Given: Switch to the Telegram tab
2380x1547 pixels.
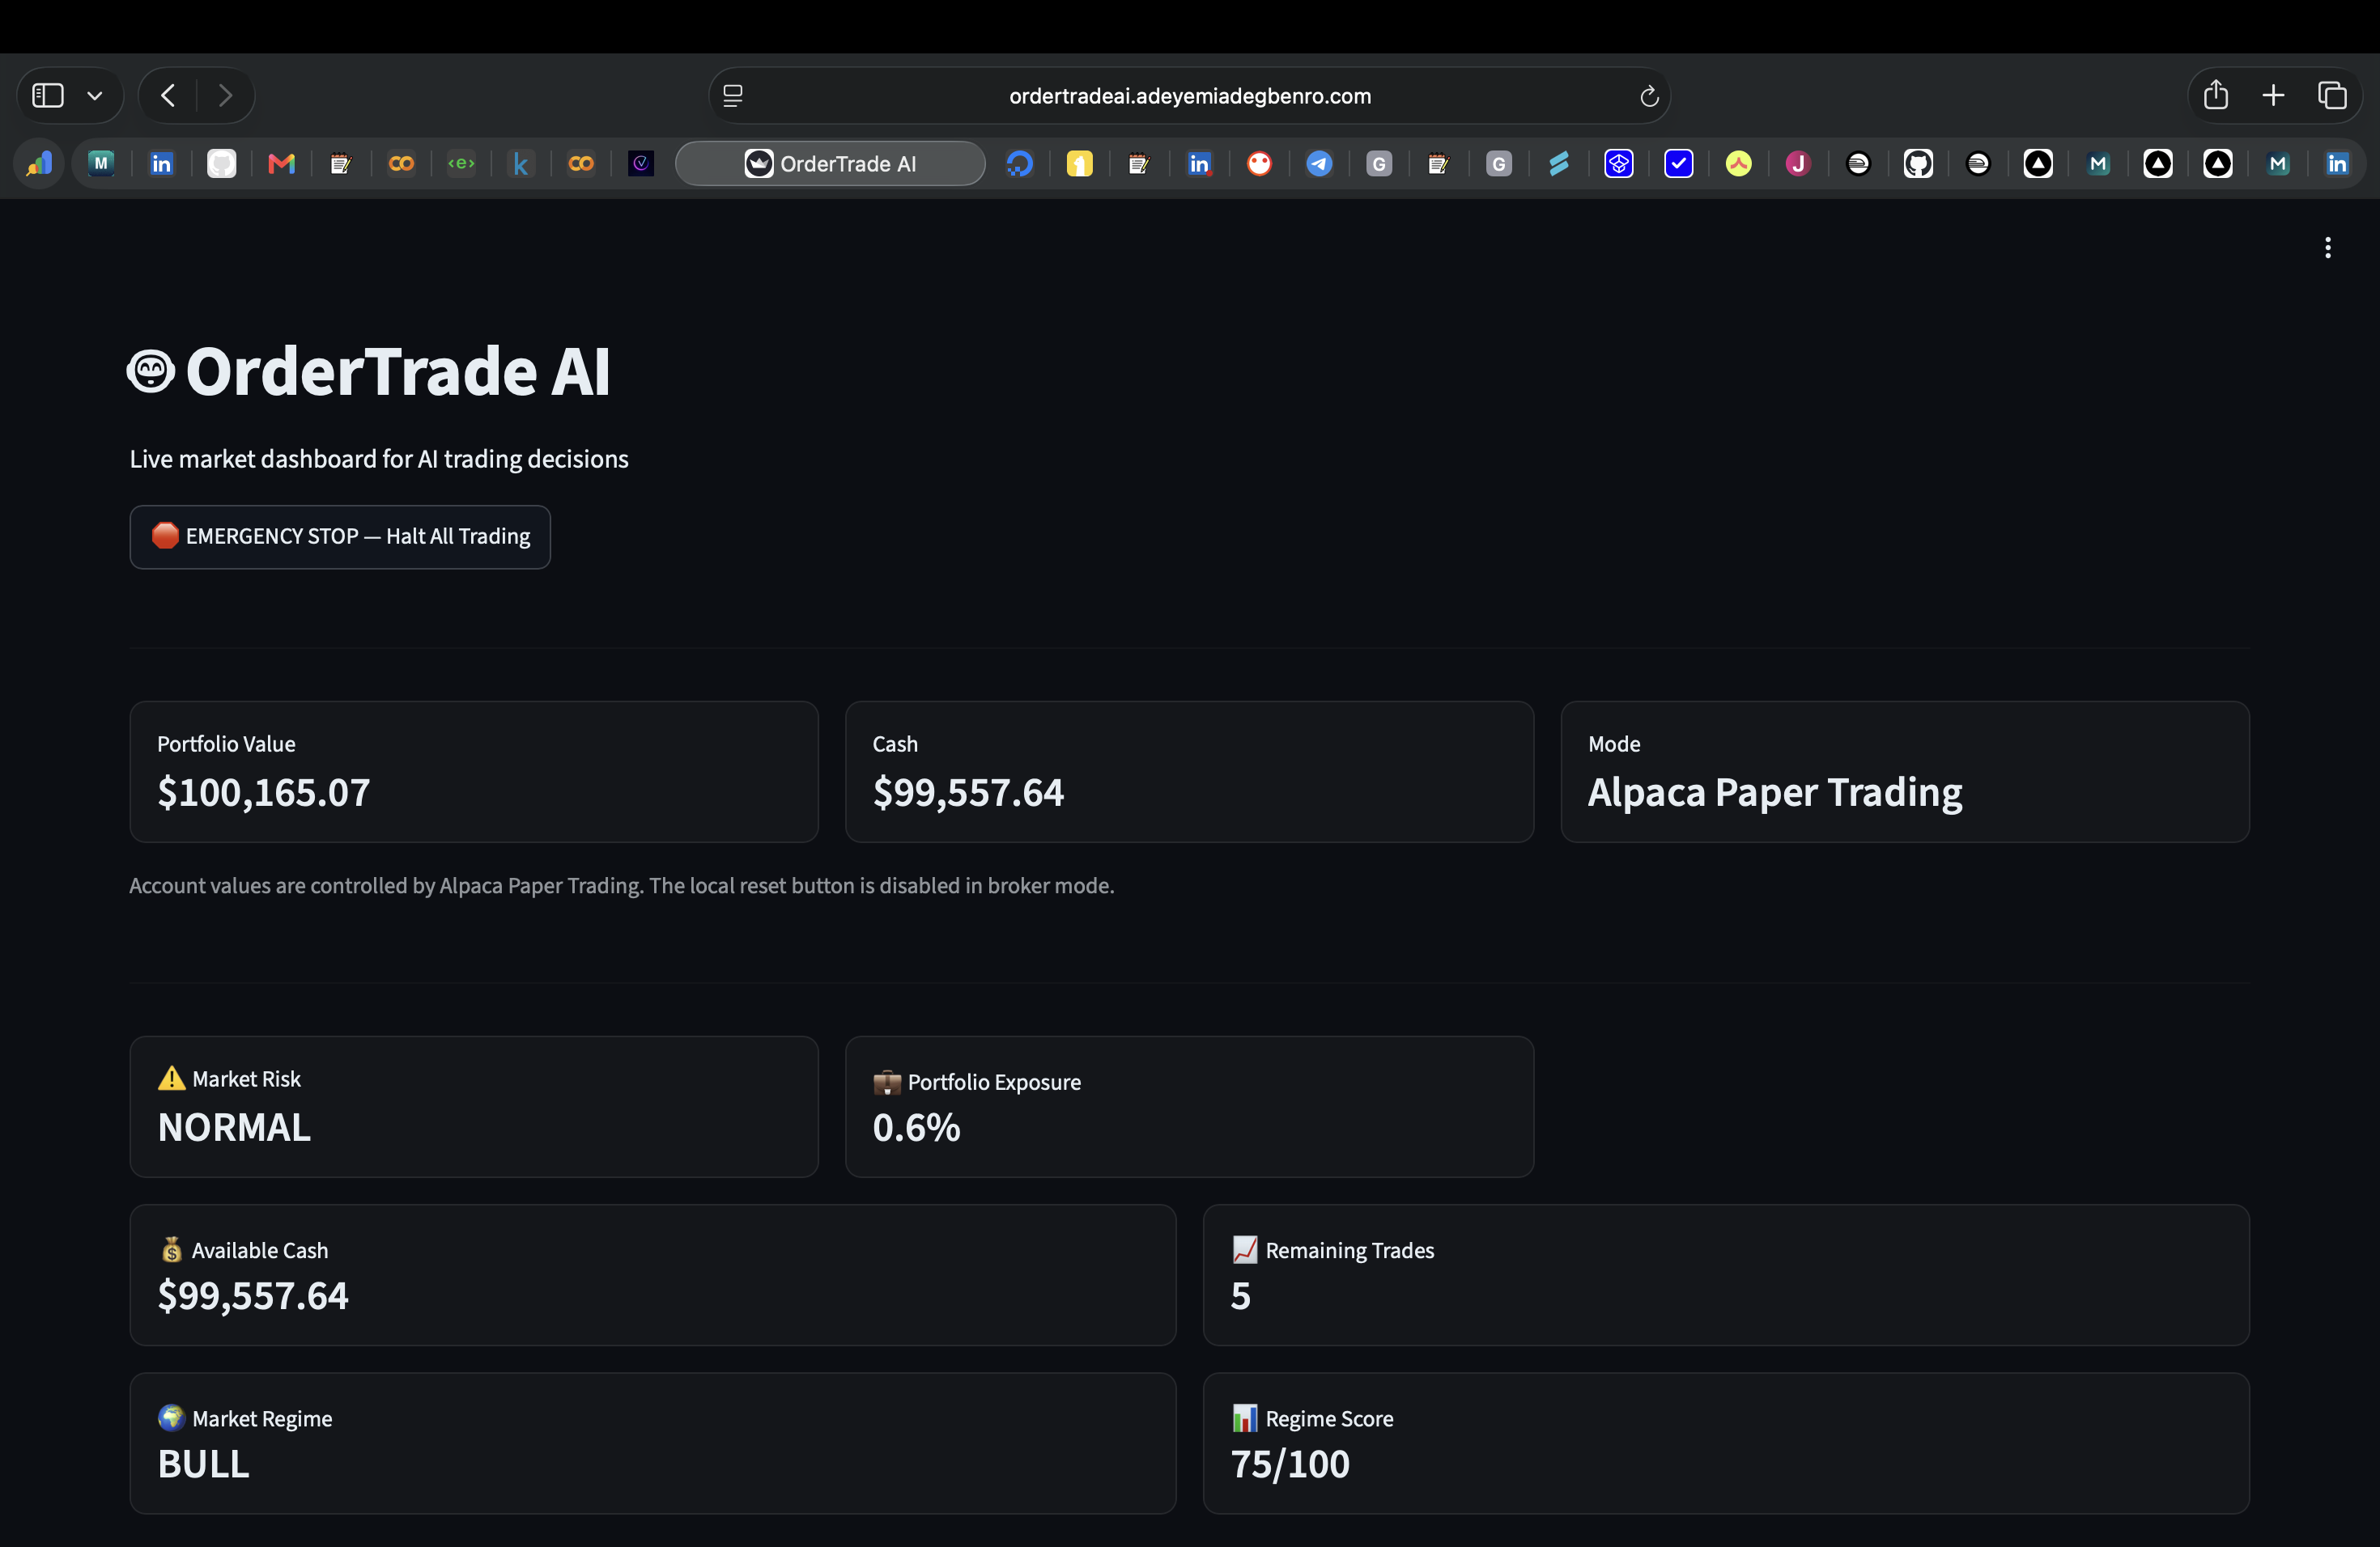Looking at the screenshot, I should pyautogui.click(x=1319, y=164).
